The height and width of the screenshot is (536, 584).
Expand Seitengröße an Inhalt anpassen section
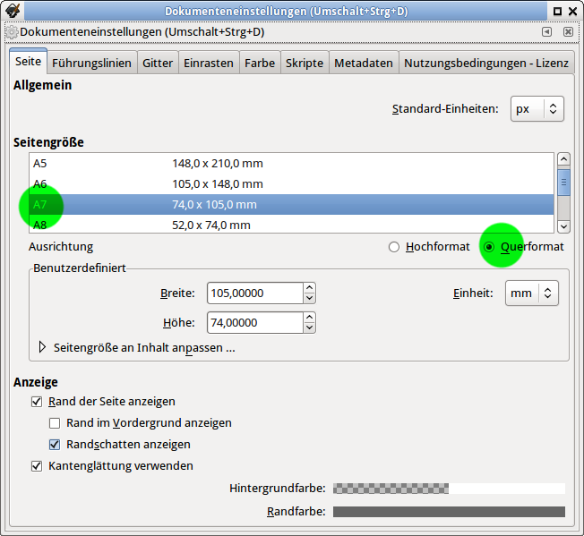coord(137,347)
